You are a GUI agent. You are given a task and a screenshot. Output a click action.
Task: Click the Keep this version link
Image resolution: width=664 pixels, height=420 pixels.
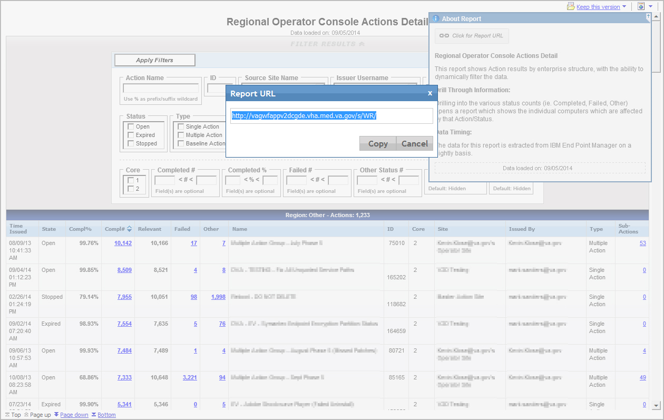598,7
